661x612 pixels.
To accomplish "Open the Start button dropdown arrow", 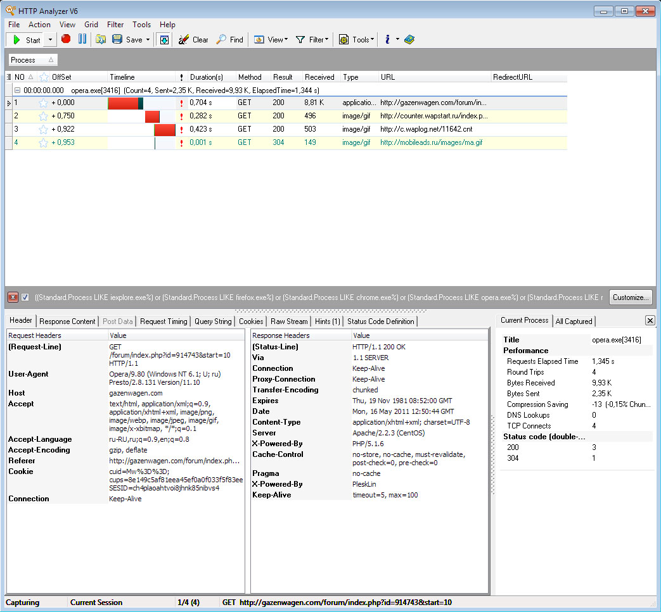I will tap(51, 39).
